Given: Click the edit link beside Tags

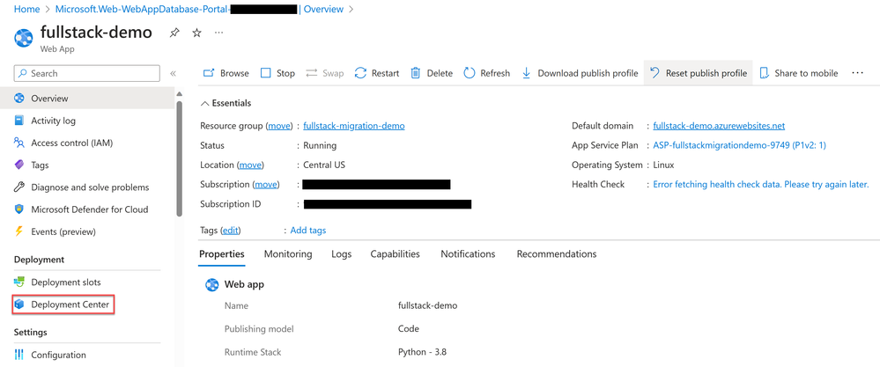Looking at the screenshot, I should pyautogui.click(x=231, y=231).
